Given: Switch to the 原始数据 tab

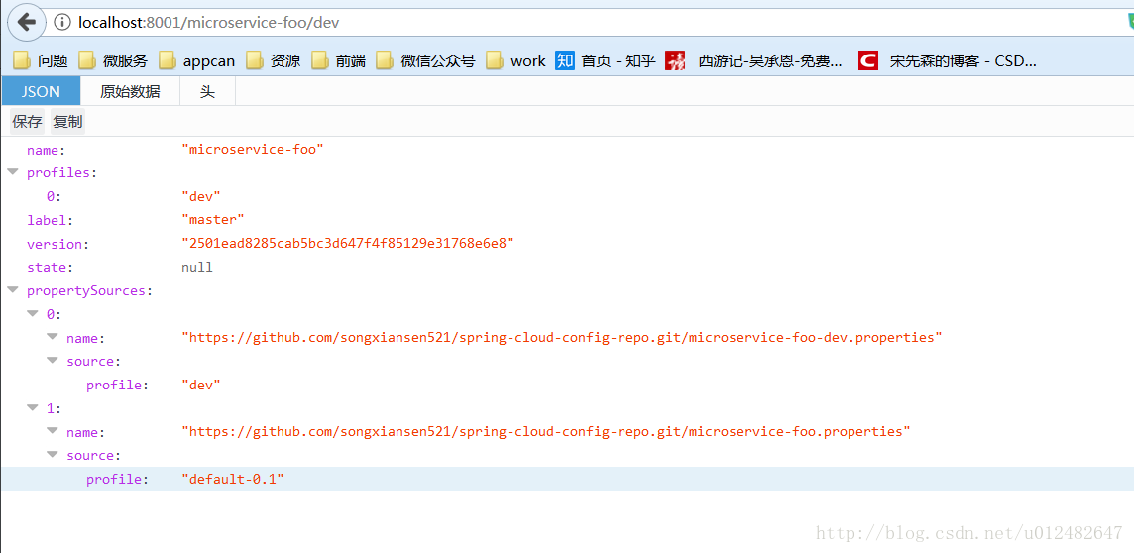Looking at the screenshot, I should pyautogui.click(x=130, y=92).
